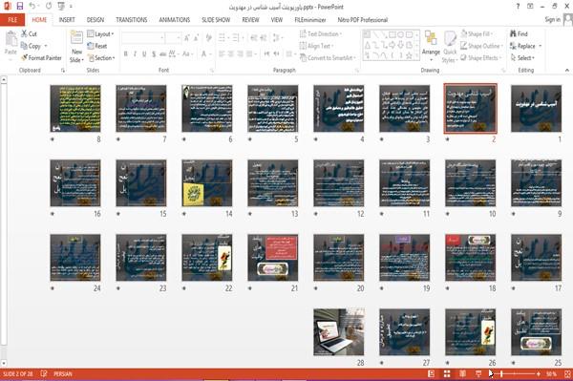Click Convert to SmartArt button
The height and width of the screenshot is (381, 573).
click(328, 57)
